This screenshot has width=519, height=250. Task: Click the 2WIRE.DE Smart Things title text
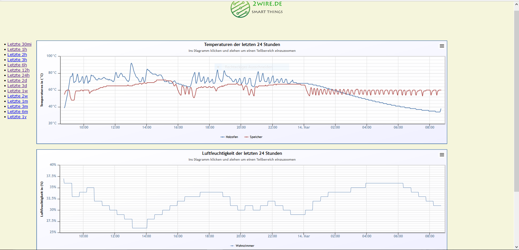tap(267, 8)
